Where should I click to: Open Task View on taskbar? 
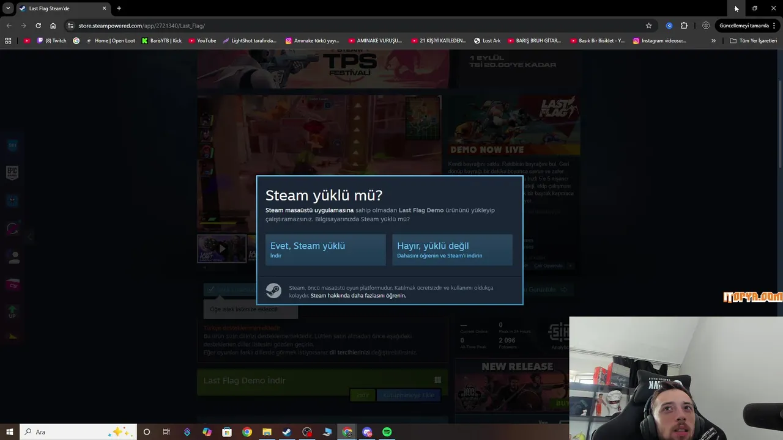point(166,432)
